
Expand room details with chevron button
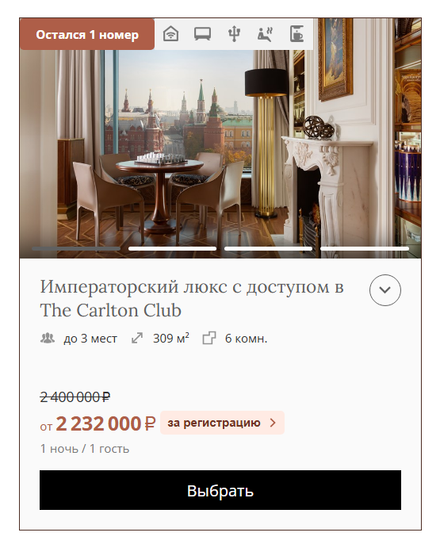[x=385, y=290]
